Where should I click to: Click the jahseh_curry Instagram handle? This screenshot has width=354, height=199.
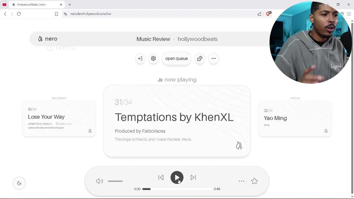click(x=64, y=124)
